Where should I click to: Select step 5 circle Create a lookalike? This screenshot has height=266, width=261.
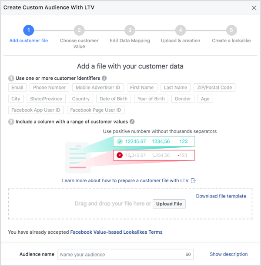(231, 31)
